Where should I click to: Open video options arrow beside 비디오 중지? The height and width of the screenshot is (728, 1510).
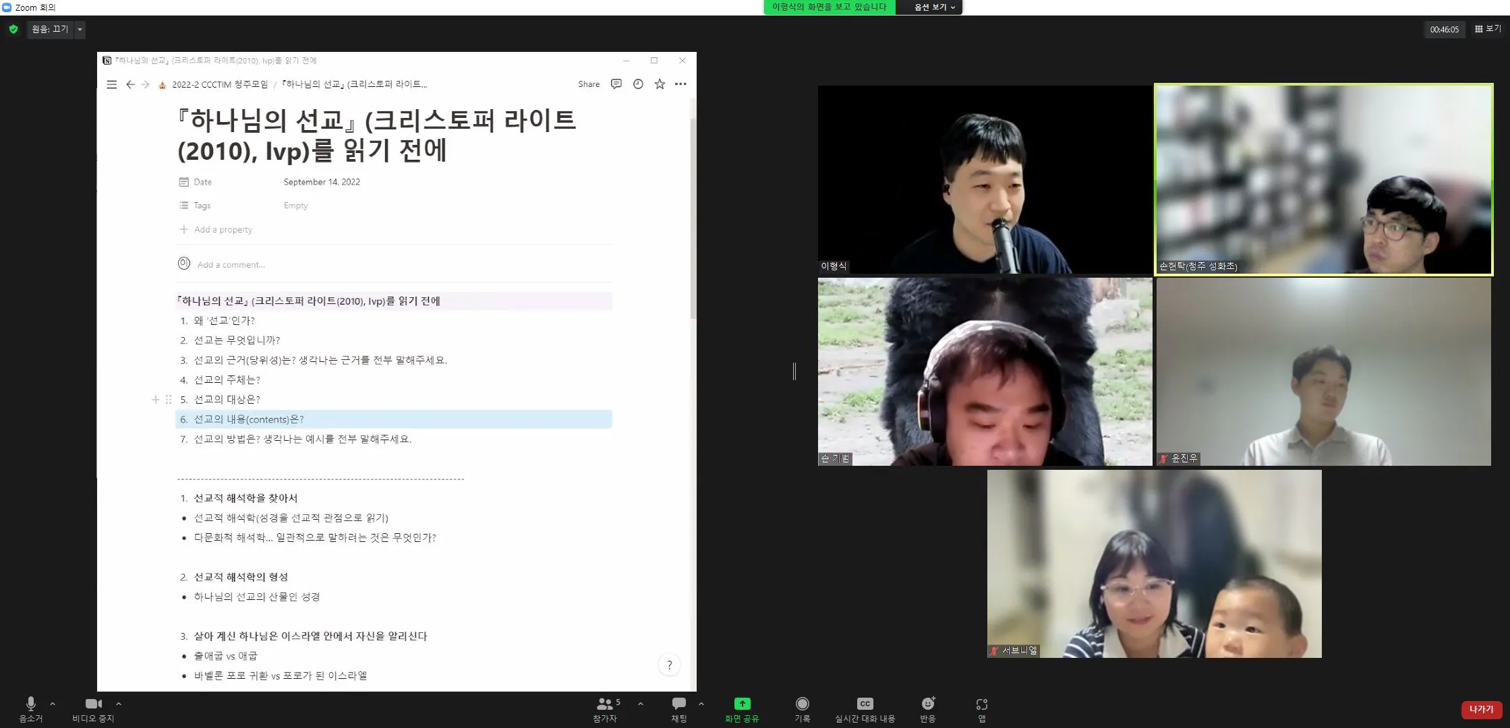[119, 704]
